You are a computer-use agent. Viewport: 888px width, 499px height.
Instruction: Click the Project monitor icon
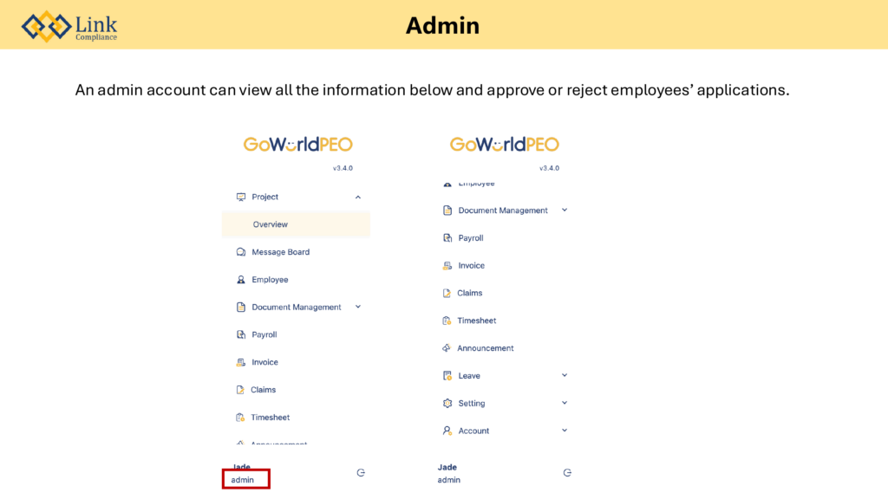(241, 197)
